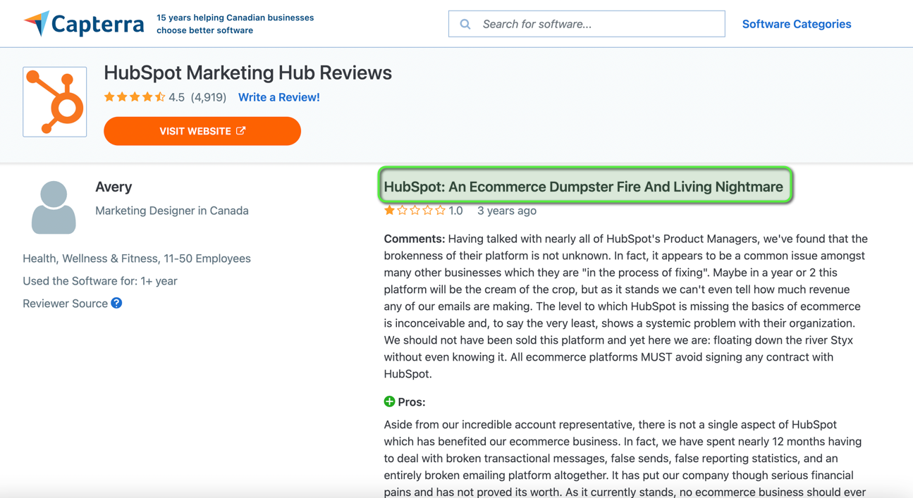Click the Capterra logo
This screenshot has width=913, height=498.
(83, 24)
